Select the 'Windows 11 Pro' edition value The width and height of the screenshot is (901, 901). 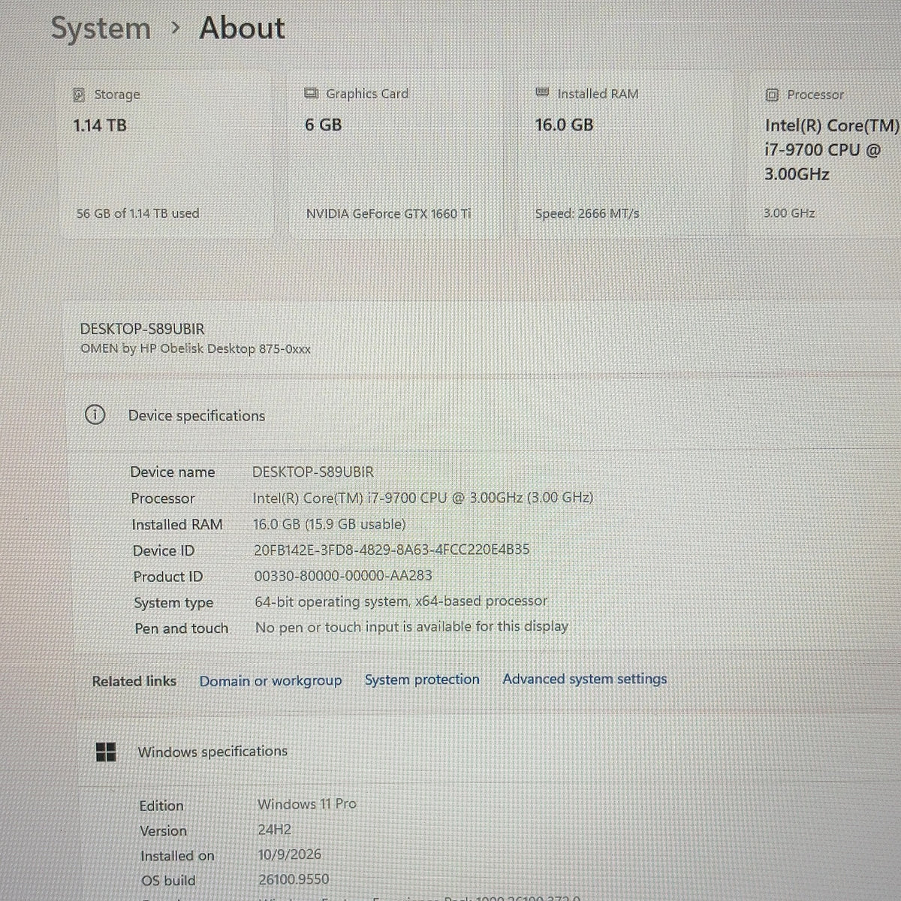click(x=307, y=804)
